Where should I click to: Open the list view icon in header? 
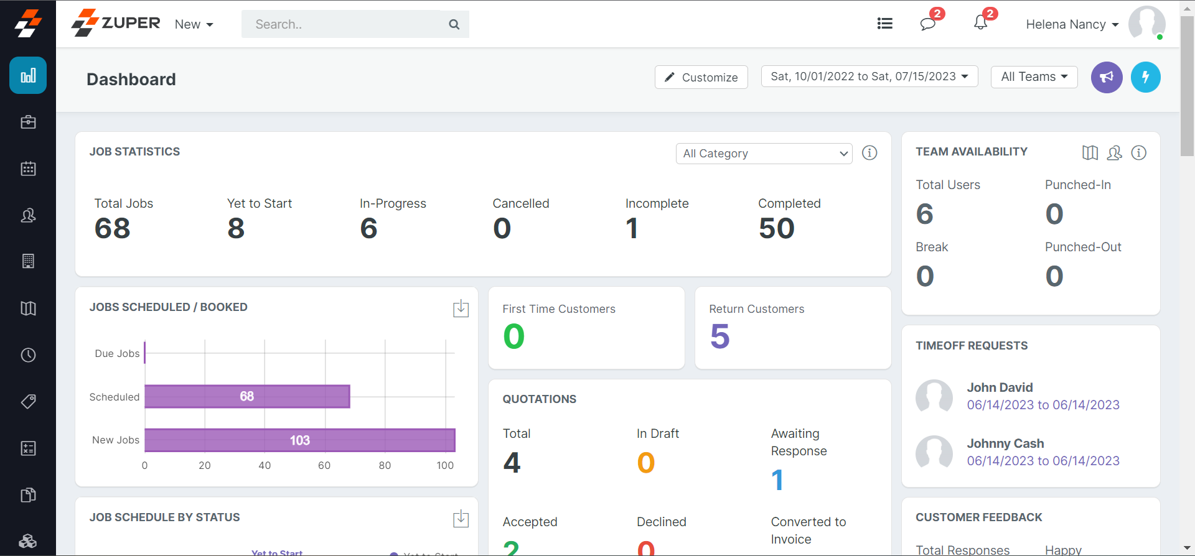coord(884,24)
